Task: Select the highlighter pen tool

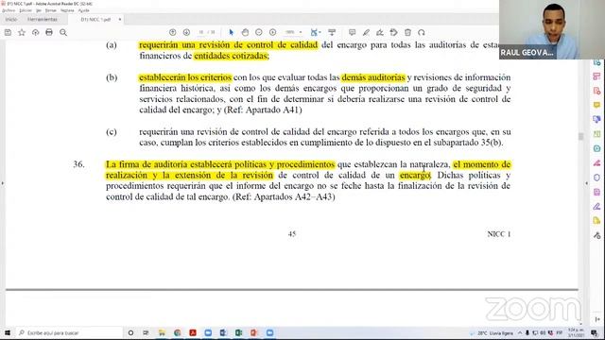Action: click(x=366, y=32)
